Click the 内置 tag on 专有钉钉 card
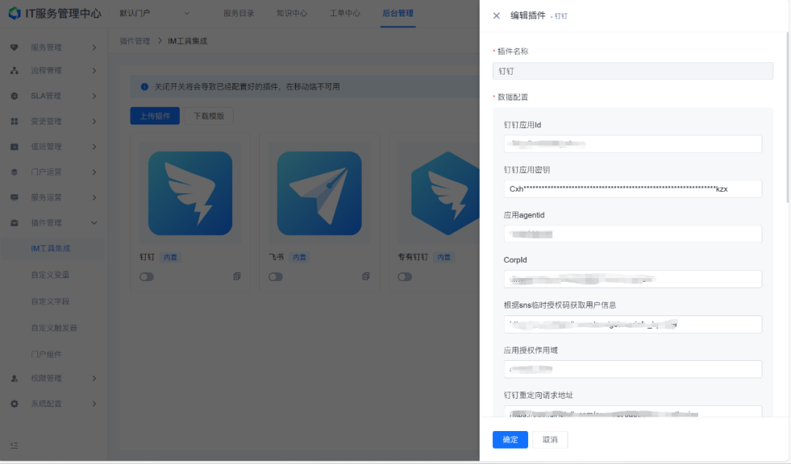The width and height of the screenshot is (791, 464). pyautogui.click(x=444, y=257)
